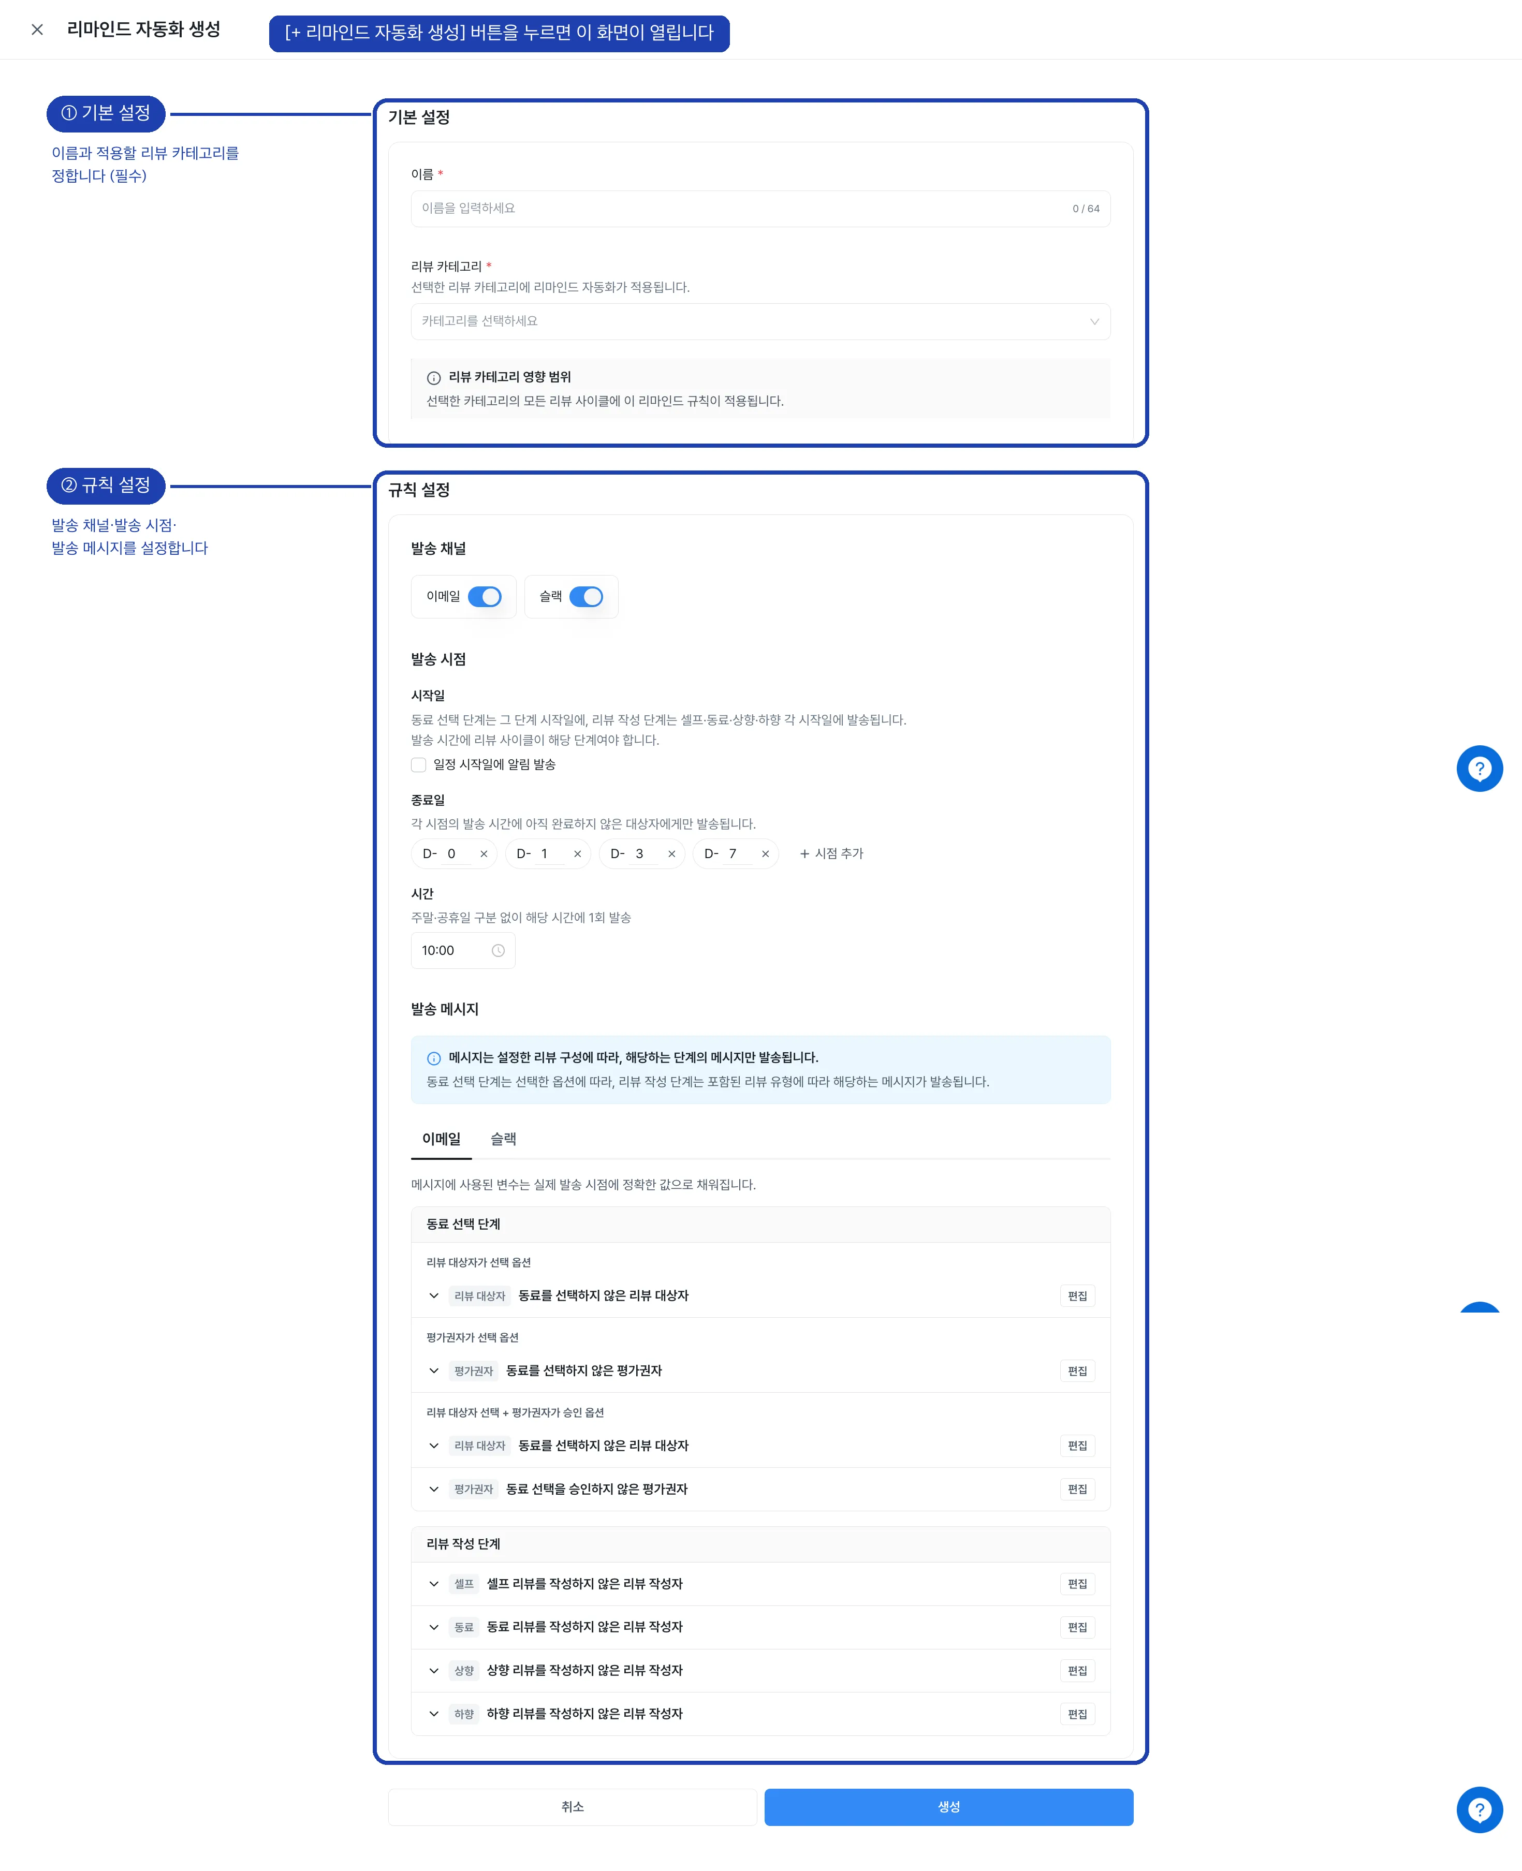Open help bubble at bottom right
Viewport: 1522px width, 1871px height.
1479,1809
